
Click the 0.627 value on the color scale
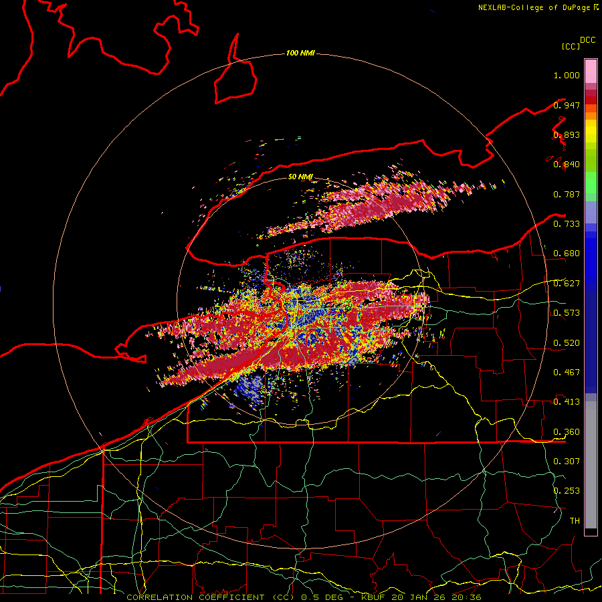(567, 284)
